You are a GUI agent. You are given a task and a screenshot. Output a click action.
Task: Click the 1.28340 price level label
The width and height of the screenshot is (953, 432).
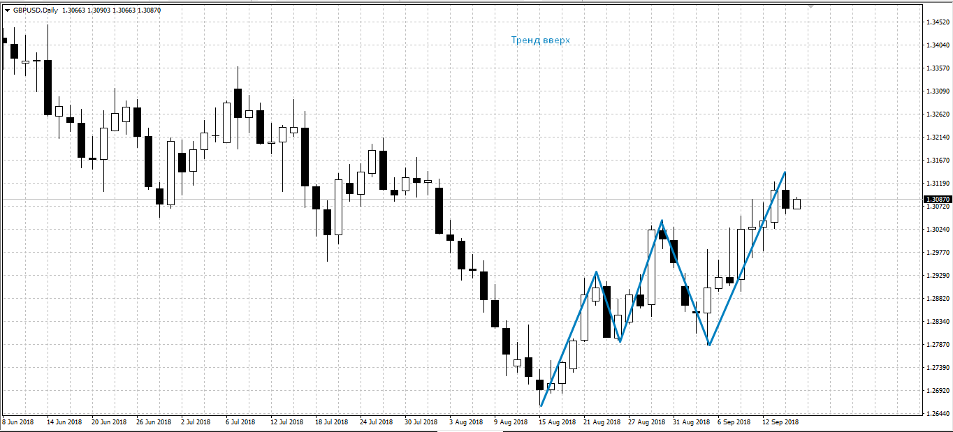[x=938, y=322]
